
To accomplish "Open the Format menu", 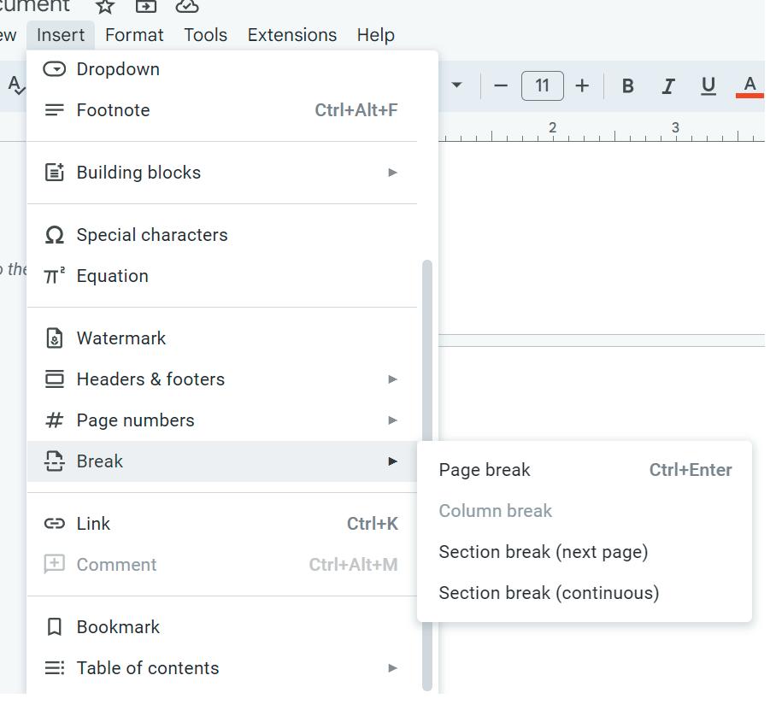I will [134, 35].
